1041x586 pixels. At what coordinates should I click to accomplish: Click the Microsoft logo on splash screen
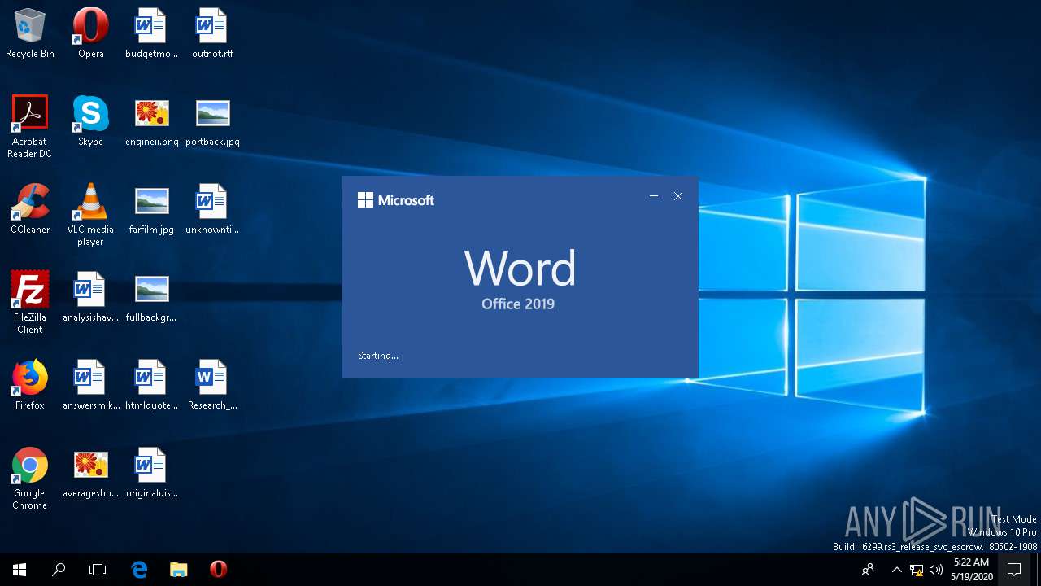coord(396,200)
